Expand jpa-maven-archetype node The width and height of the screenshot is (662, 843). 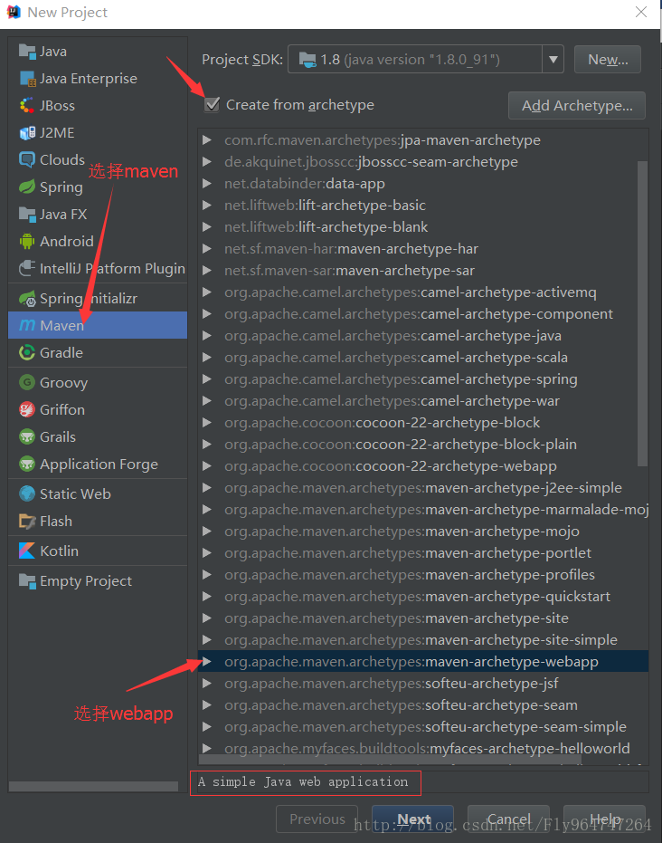207,140
